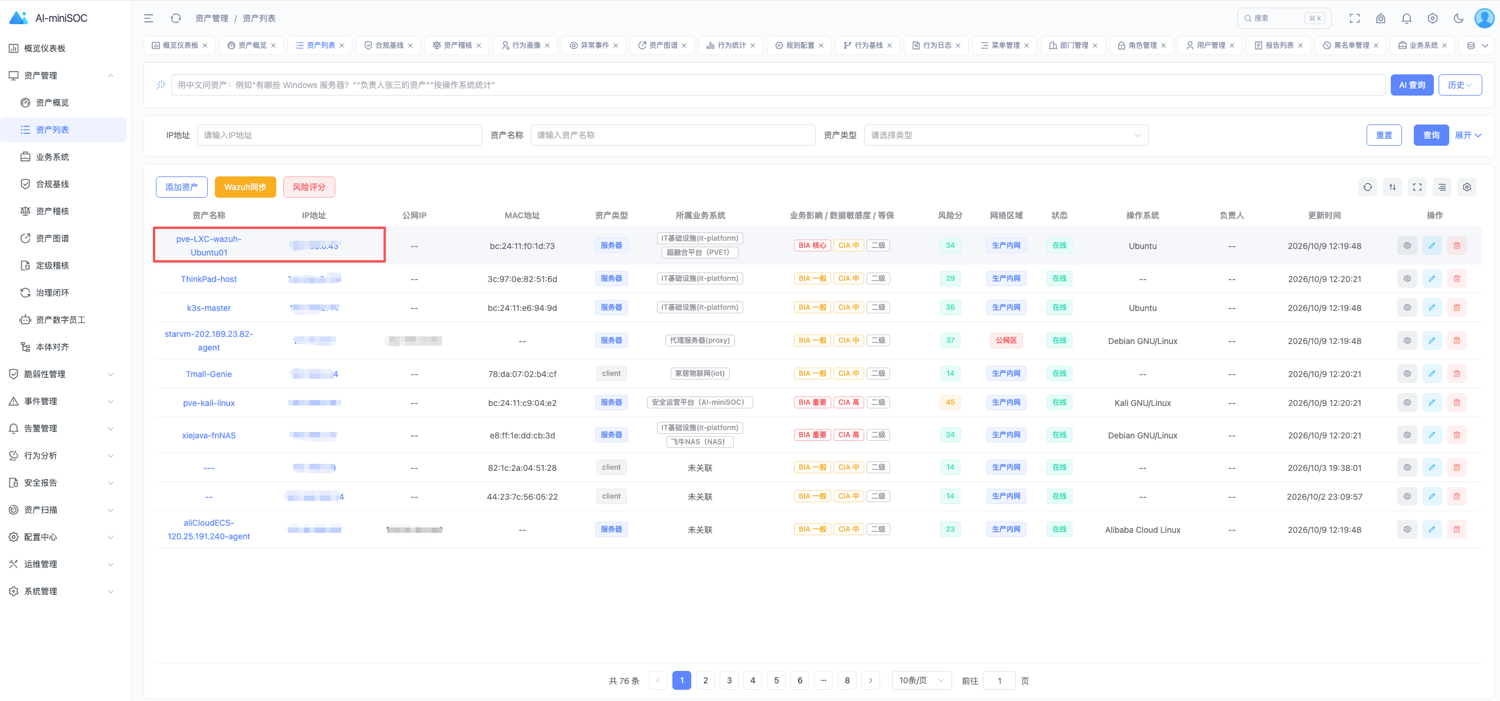View details of ThinkPad-host asset
The width and height of the screenshot is (1500, 701).
point(1407,279)
